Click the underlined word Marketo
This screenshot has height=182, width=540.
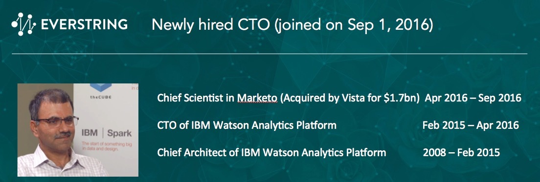tap(257, 98)
